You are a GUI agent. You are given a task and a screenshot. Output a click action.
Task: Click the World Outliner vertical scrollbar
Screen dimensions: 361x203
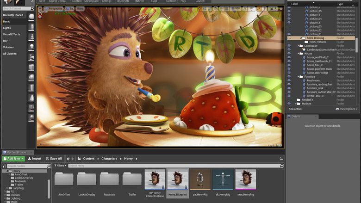[x=357, y=45]
